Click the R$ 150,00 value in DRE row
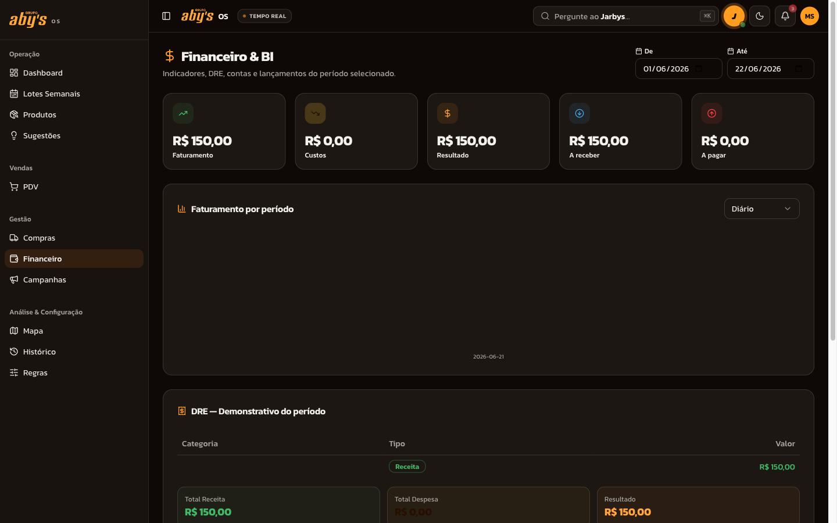This screenshot has height=523, width=837. pyautogui.click(x=777, y=467)
